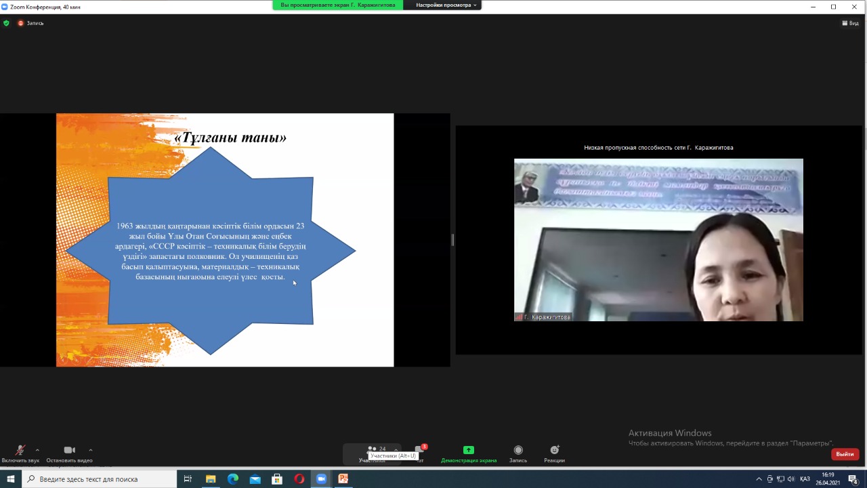Open audio options arrow next to microphone
The image size is (867, 488).
pyautogui.click(x=37, y=449)
